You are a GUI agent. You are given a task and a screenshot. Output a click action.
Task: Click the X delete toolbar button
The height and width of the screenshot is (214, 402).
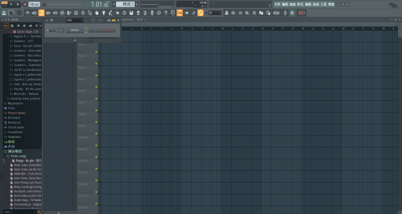[x=254, y=13]
